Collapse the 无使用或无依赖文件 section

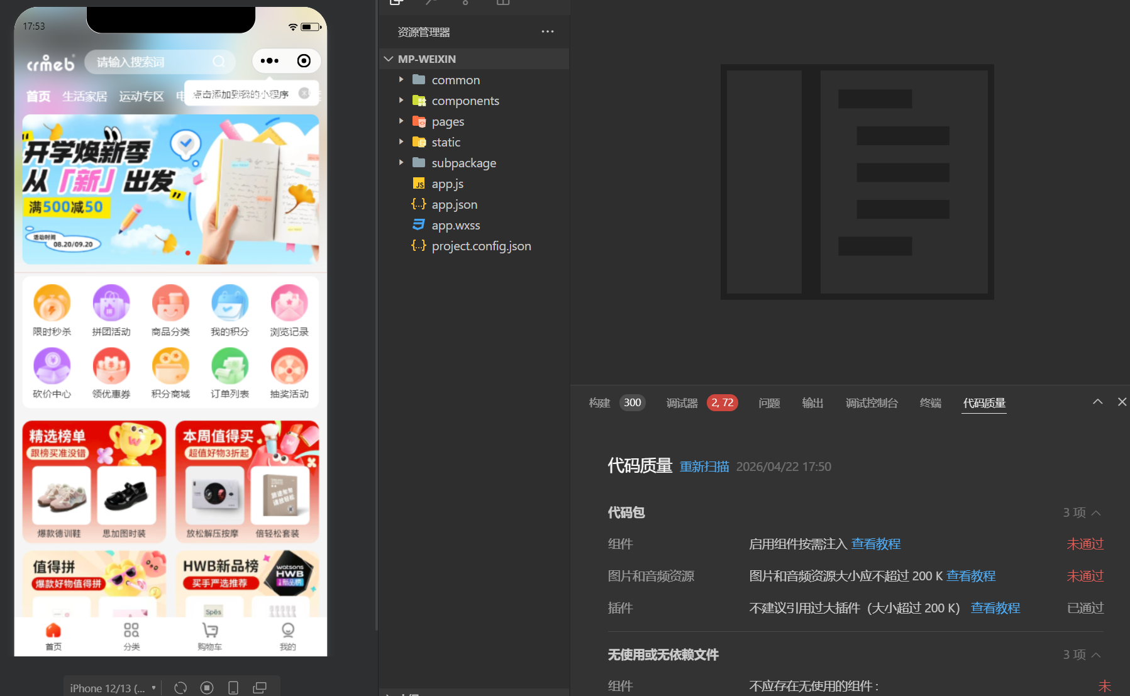coord(1096,655)
